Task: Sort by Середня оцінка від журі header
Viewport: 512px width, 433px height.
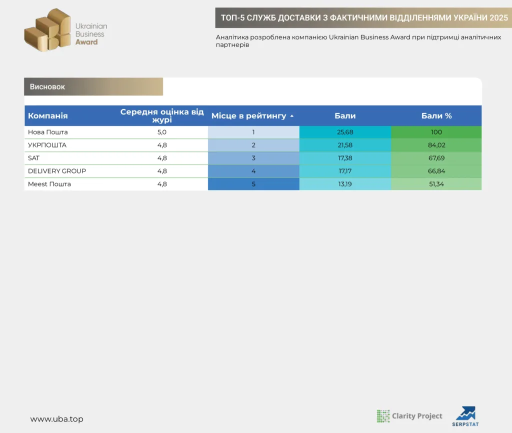Action: pyautogui.click(x=162, y=115)
